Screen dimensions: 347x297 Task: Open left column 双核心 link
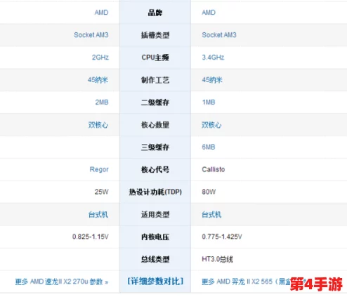click(x=98, y=125)
